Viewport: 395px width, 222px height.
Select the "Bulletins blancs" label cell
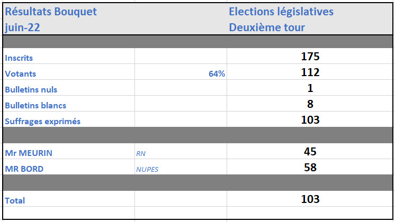[35, 105]
